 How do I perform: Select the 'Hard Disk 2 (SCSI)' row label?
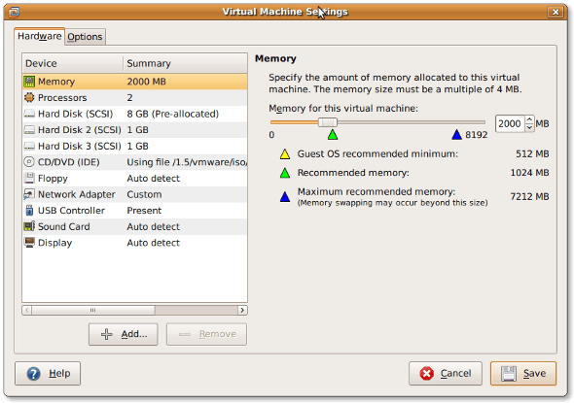click(80, 130)
